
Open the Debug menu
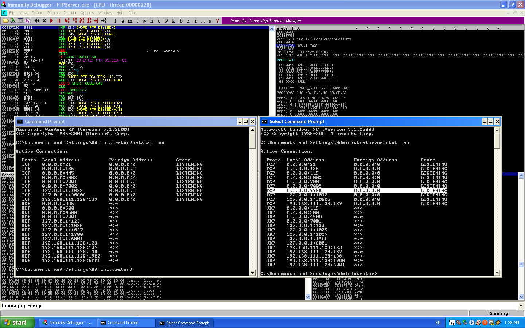(x=38, y=13)
